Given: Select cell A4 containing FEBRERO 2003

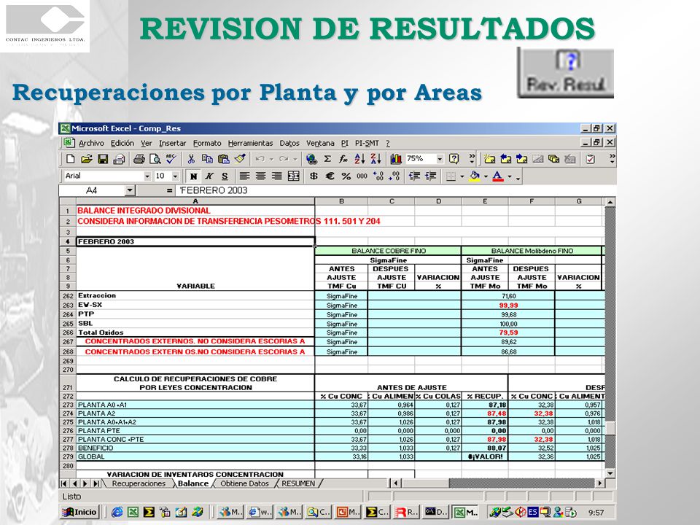Looking at the screenshot, I should (195, 241).
